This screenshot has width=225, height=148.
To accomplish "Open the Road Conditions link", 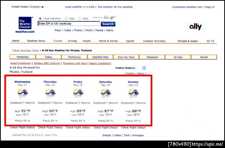I will pos(21,63).
